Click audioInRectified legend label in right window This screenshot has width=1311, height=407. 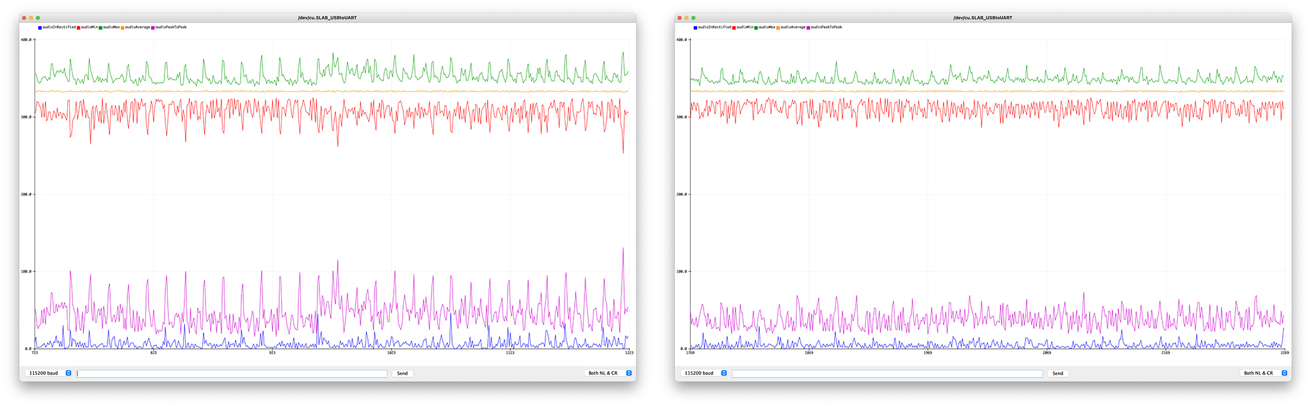coord(714,28)
